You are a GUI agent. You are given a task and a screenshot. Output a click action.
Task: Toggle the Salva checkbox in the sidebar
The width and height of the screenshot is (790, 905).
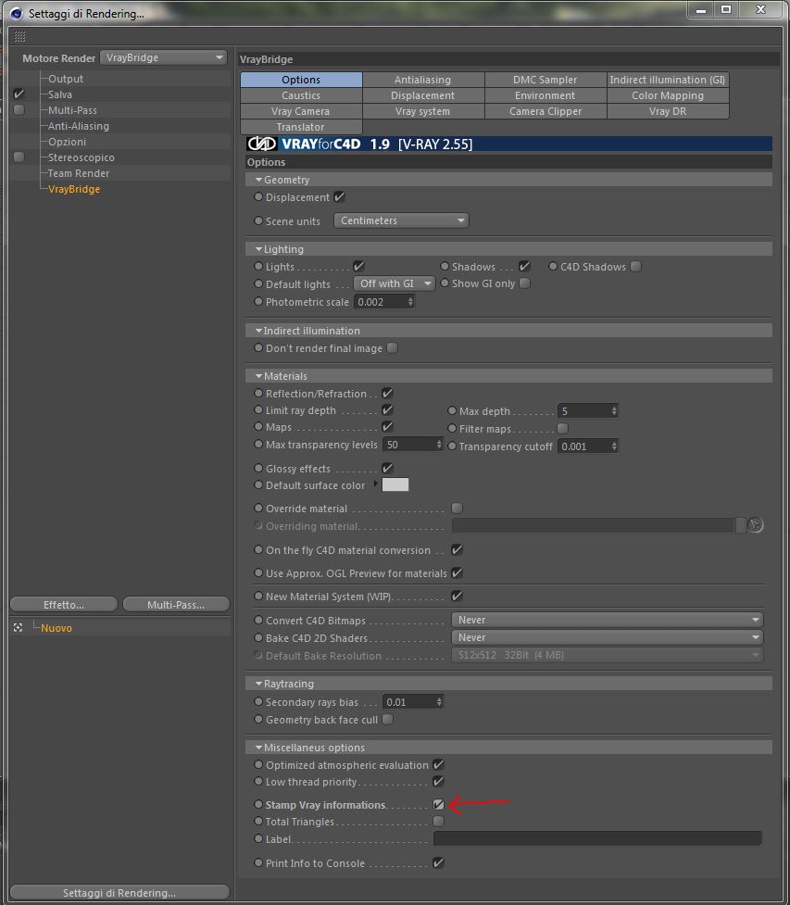(x=19, y=94)
